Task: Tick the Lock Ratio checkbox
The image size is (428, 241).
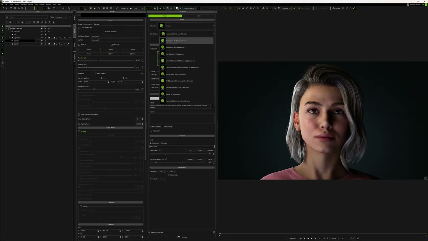Action: click(x=170, y=175)
